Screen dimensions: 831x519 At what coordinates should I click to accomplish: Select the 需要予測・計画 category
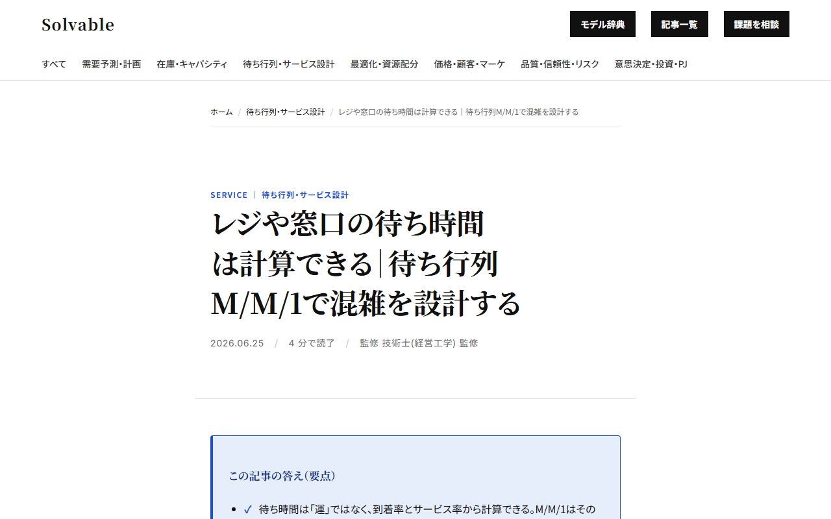pos(111,64)
